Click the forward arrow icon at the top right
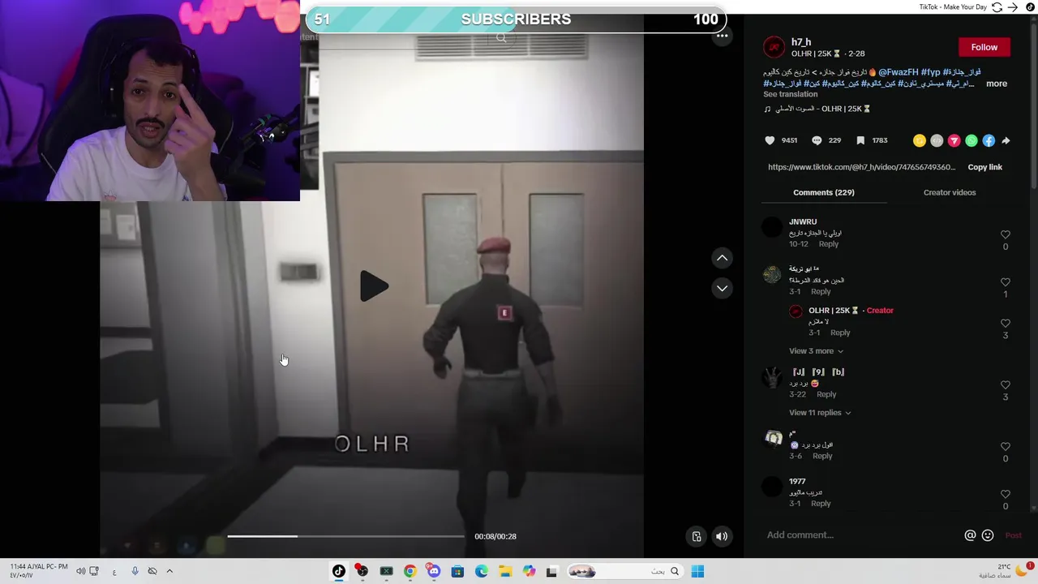Image resolution: width=1038 pixels, height=584 pixels. 1013,7
